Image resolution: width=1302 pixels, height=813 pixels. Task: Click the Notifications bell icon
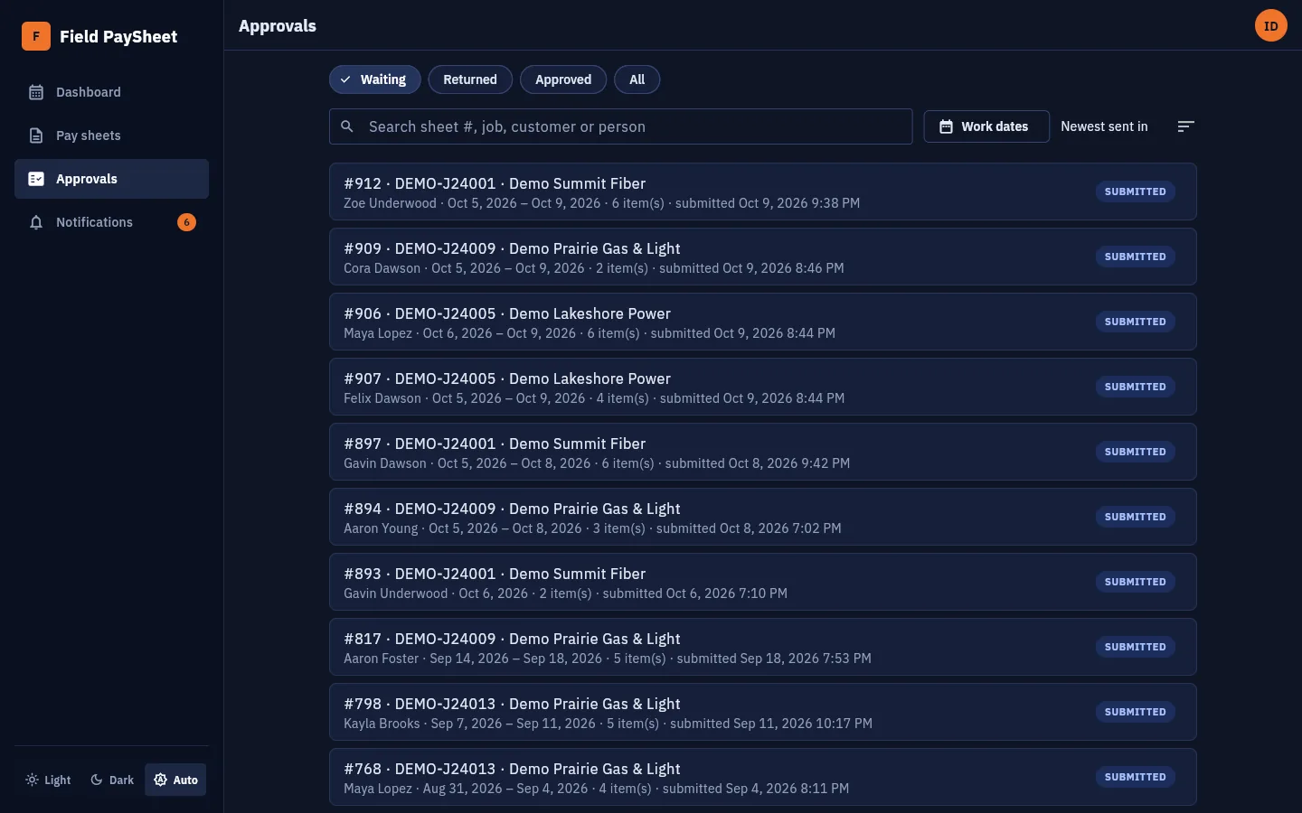pos(36,222)
